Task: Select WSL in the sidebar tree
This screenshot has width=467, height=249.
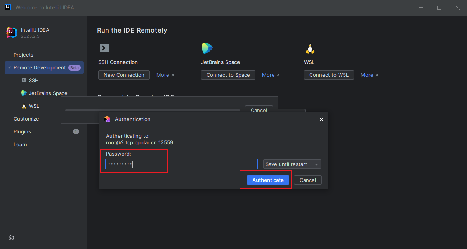Action: pyautogui.click(x=33, y=106)
